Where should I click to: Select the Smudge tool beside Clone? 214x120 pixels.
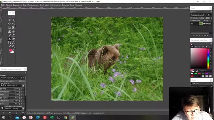13,39
